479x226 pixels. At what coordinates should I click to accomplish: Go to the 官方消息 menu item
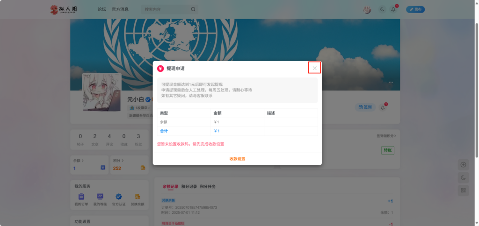tap(120, 9)
